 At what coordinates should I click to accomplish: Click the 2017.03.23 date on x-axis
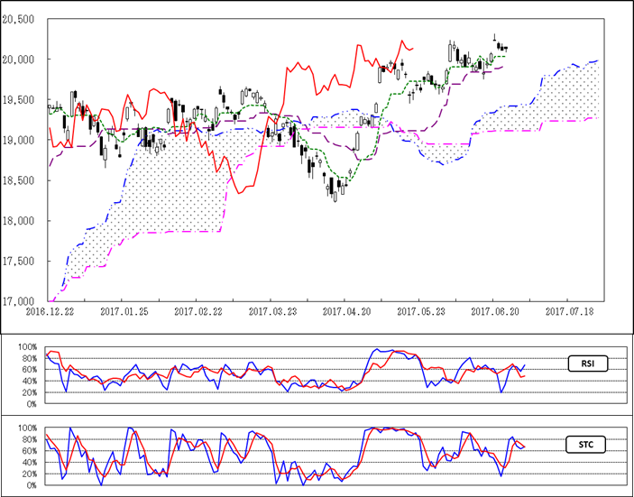pyautogui.click(x=271, y=311)
